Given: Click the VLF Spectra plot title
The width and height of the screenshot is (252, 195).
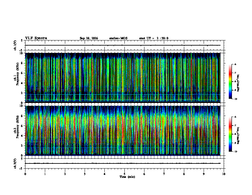Looking at the screenshot, I should click(x=36, y=38).
